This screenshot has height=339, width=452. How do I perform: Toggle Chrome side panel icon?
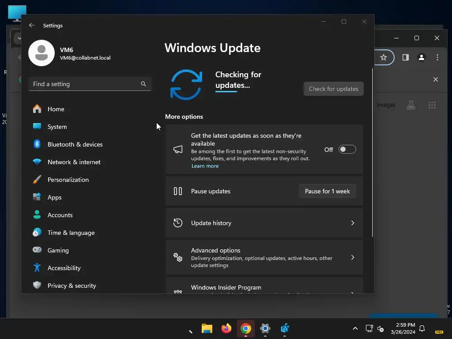click(406, 57)
